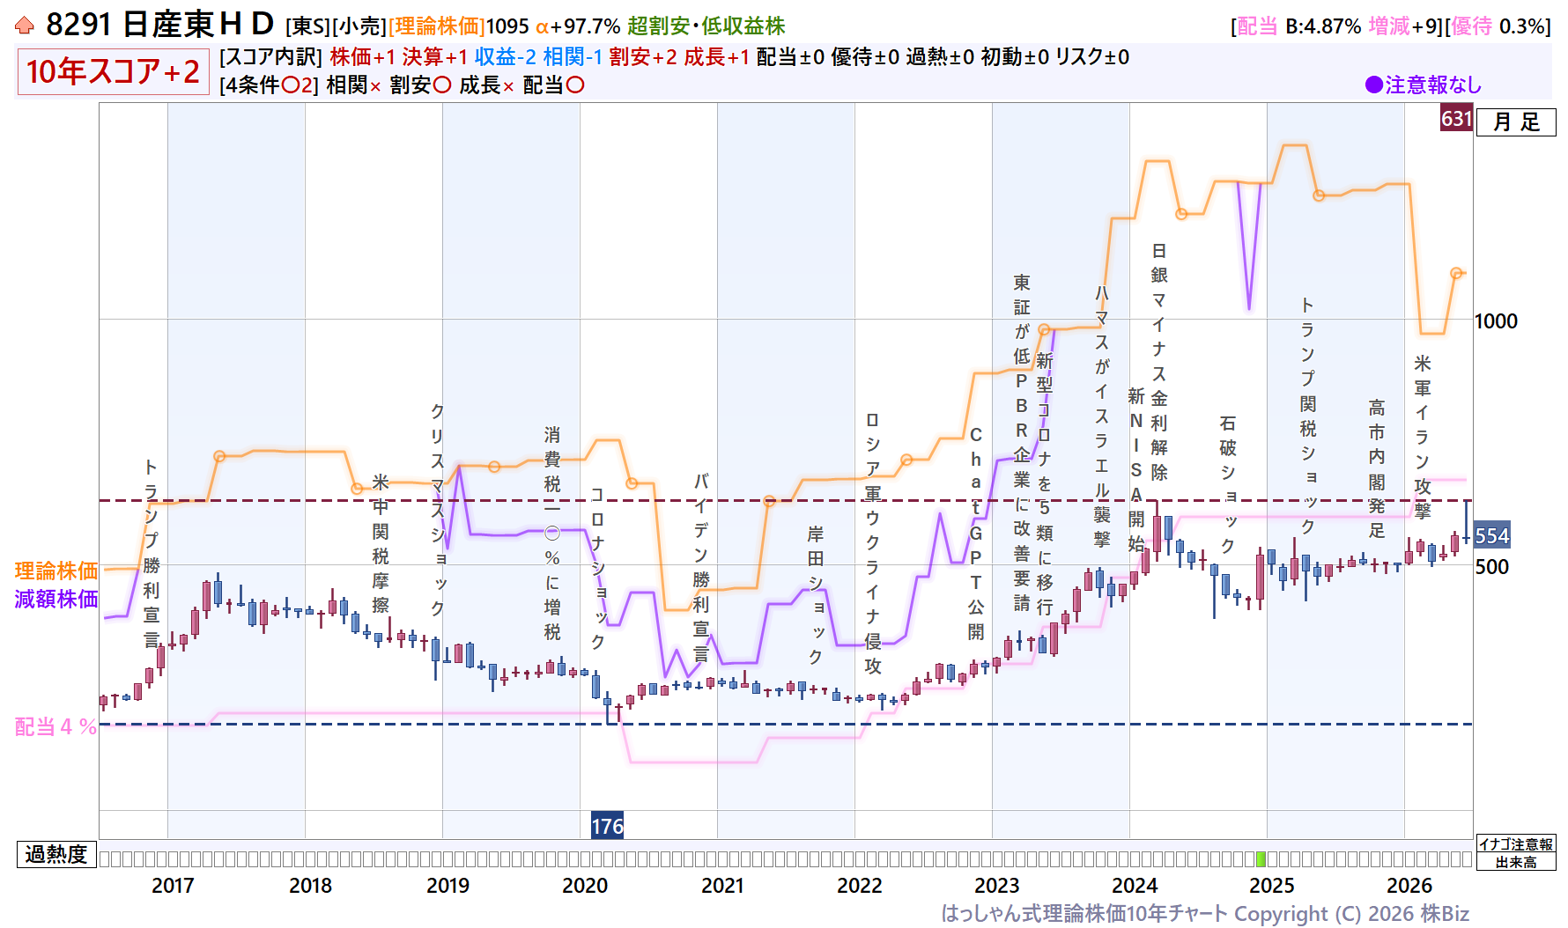Click the ハマスがイスラエル襲撃 event label
This screenshot has height=928, width=1568.
[1101, 416]
